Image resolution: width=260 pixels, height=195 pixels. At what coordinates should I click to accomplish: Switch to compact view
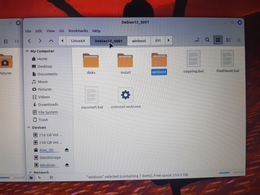pyautogui.click(x=239, y=40)
